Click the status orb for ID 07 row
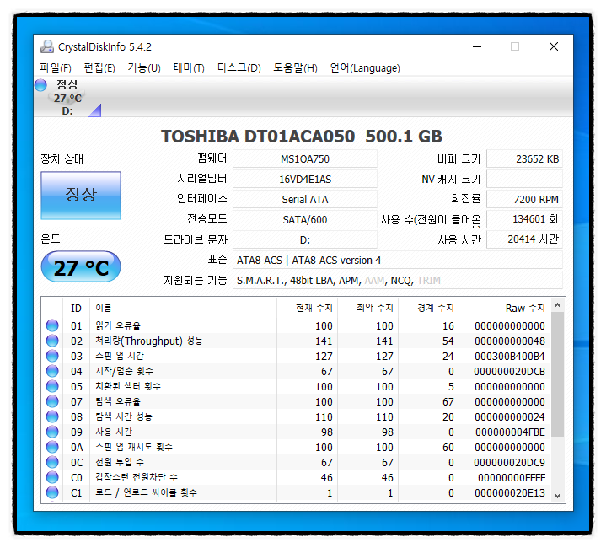The height and width of the screenshot is (548, 606). [x=52, y=401]
